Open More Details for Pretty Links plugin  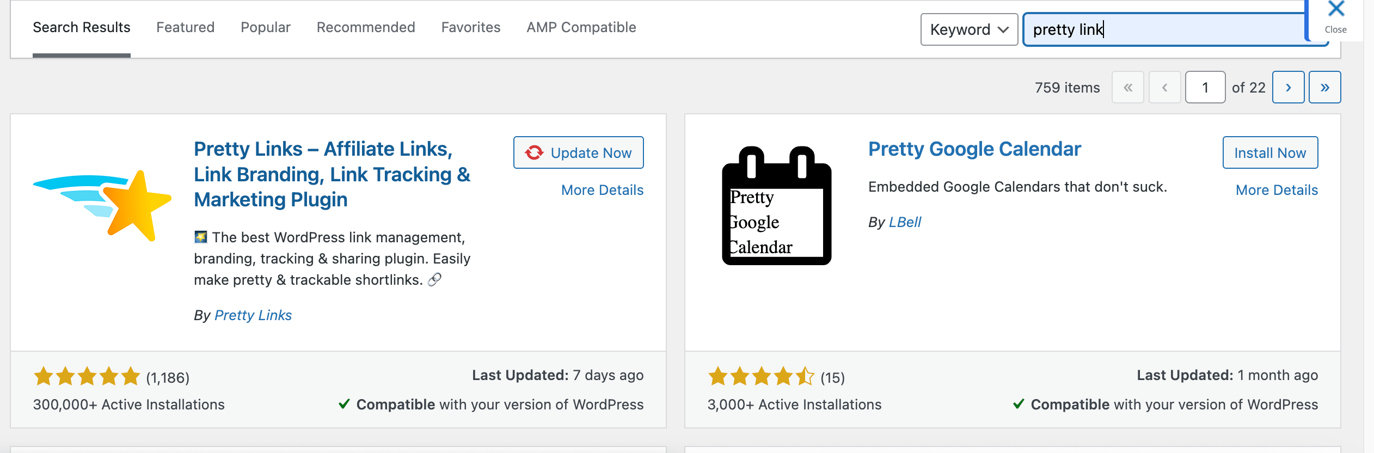603,190
